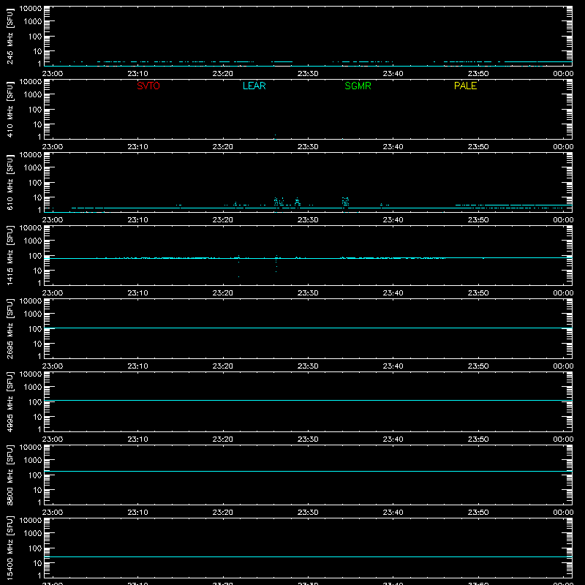This screenshot has width=585, height=585.
Task: Click 100 tick value on 15400 MHz axis
Action: pyautogui.click(x=35, y=548)
